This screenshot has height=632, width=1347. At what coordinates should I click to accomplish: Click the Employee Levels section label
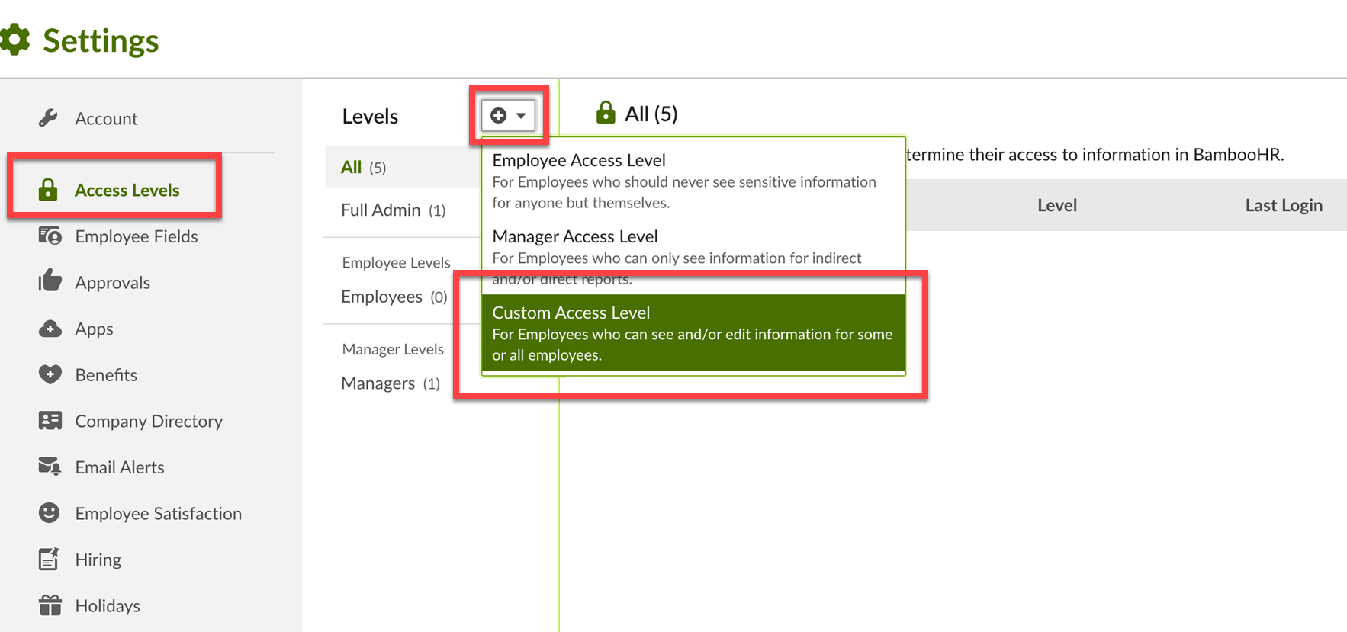(x=396, y=262)
